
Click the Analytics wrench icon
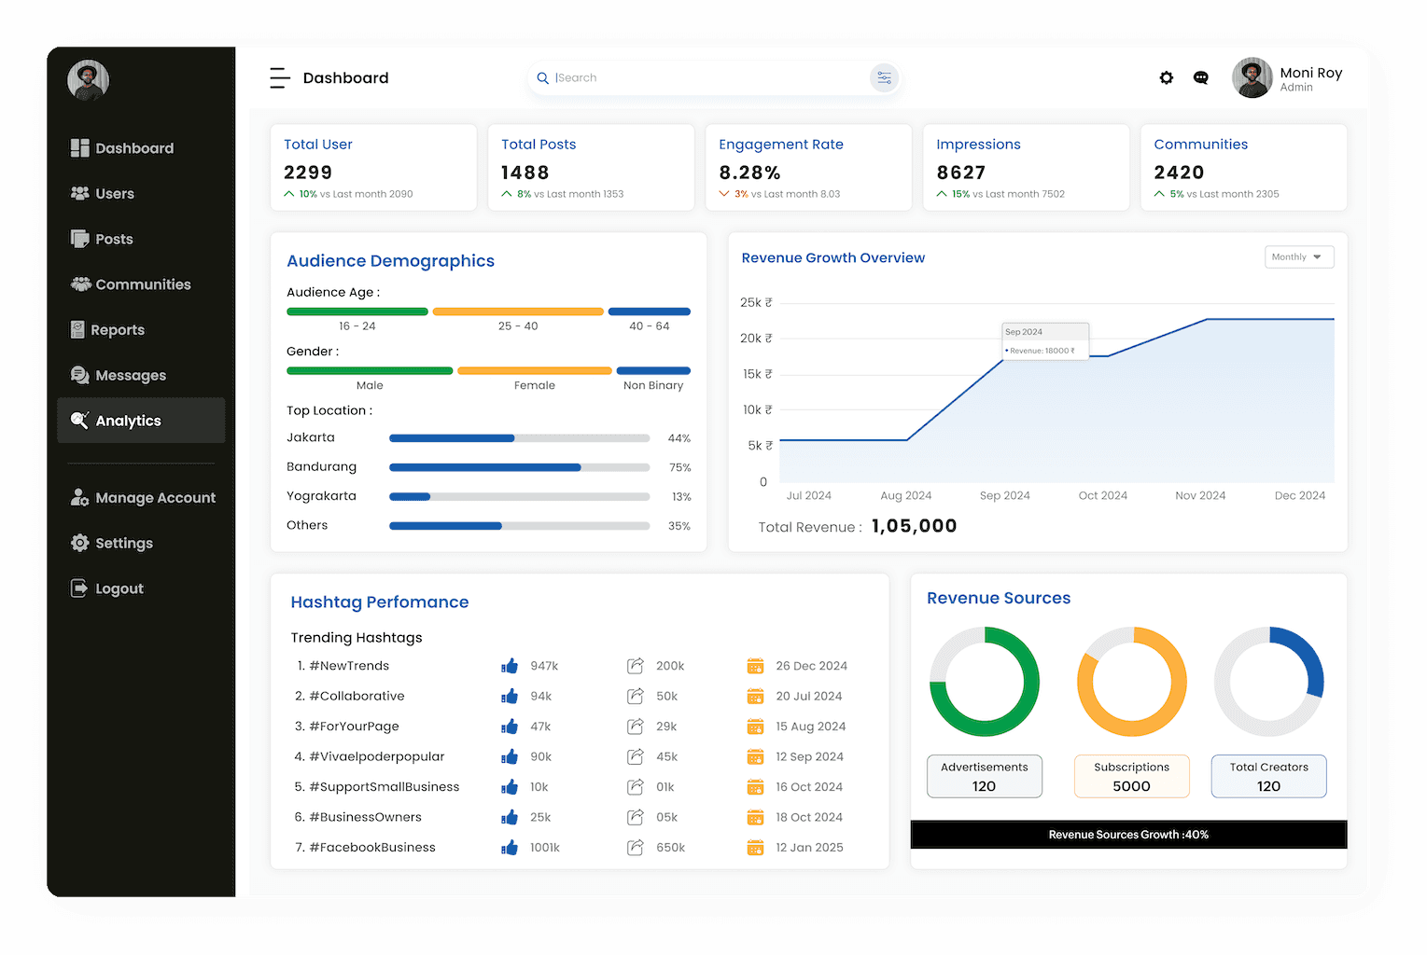80,420
